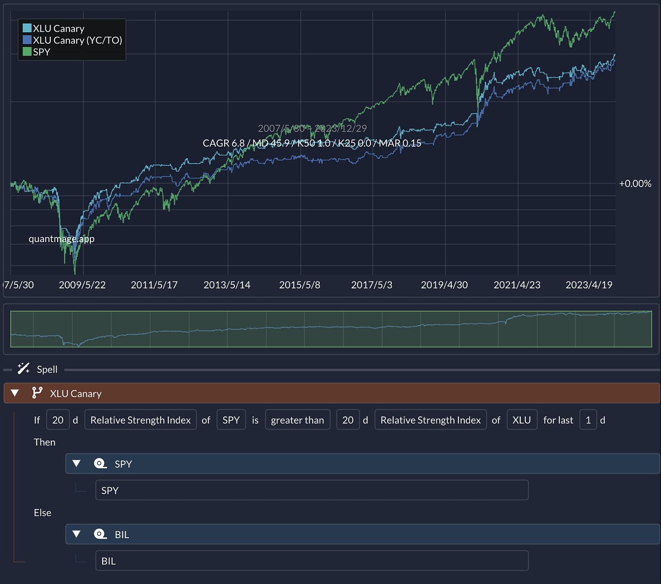
Task: Click XLU Canary legend label
Action: click(x=59, y=28)
